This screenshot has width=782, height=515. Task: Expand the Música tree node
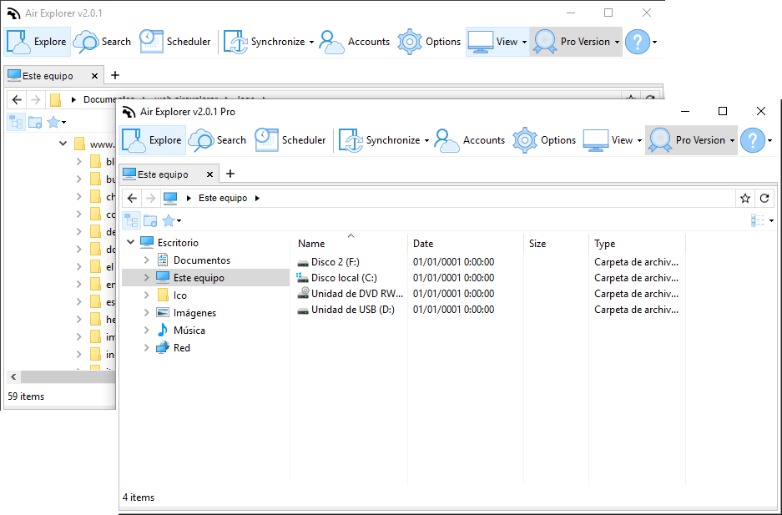[x=147, y=330]
